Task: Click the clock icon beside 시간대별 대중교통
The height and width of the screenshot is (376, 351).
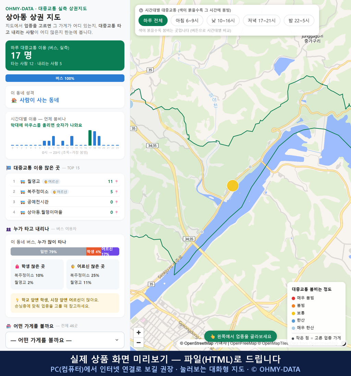Action: [141, 10]
